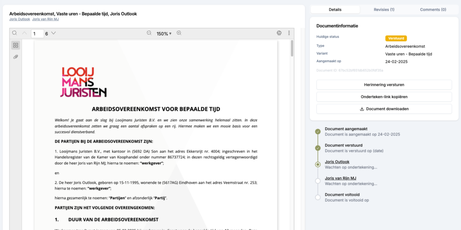Open the 150% zoom level dropdown
This screenshot has height=230, width=461.
[x=164, y=34]
